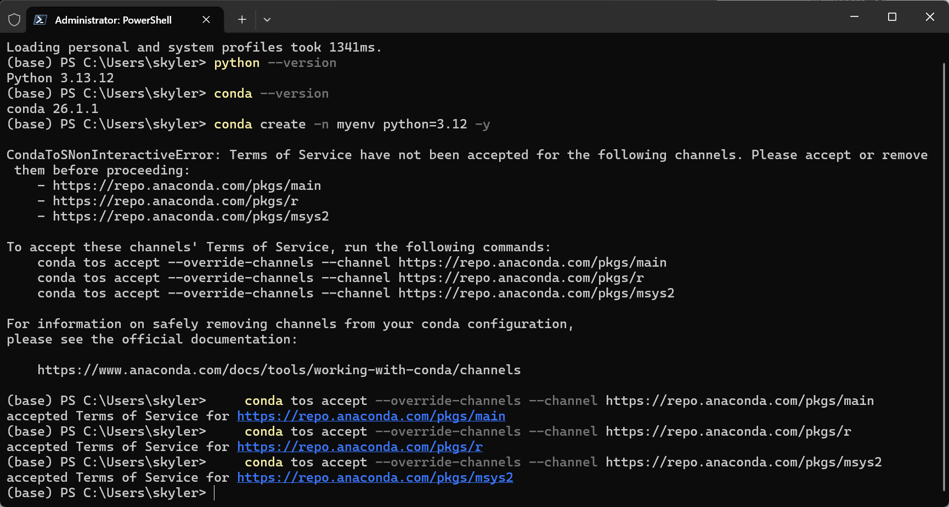Click the first bulleted pkgs/main URL in error
This screenshot has height=507, width=949.
coord(187,186)
